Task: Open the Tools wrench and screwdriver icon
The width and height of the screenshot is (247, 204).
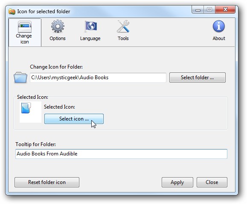Action: coord(123,26)
